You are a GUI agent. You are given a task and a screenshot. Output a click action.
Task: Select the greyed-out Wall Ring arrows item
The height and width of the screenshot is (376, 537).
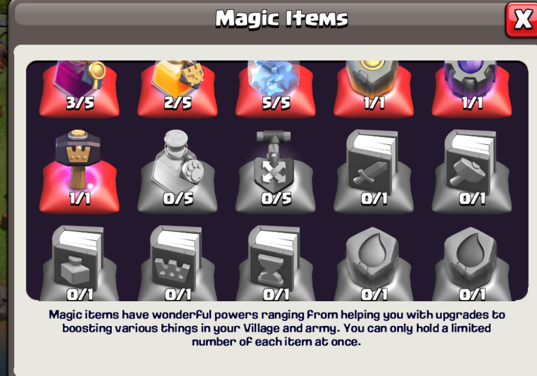[x=275, y=171]
